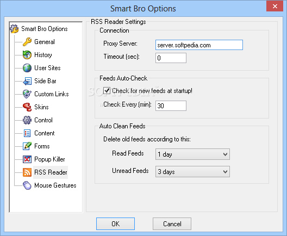Click the History clock icon
The height and width of the screenshot is (236, 287).
pos(27,55)
